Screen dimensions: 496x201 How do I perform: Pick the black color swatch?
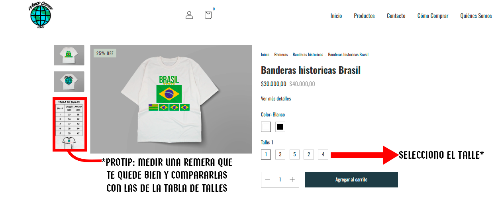(x=280, y=127)
